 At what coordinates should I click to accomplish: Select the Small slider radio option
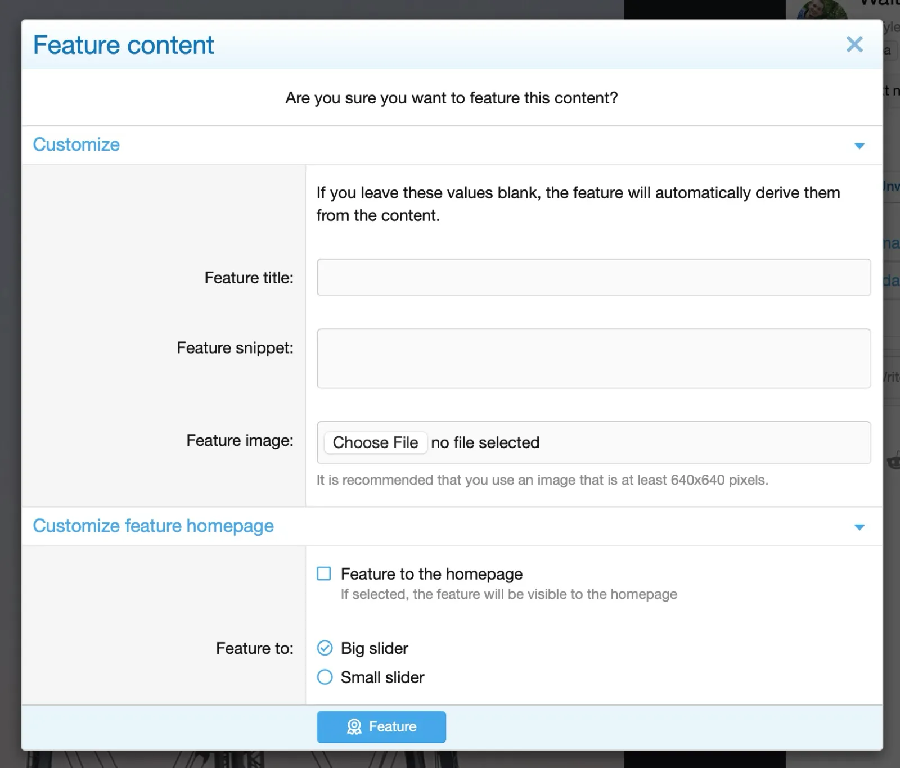coord(325,677)
